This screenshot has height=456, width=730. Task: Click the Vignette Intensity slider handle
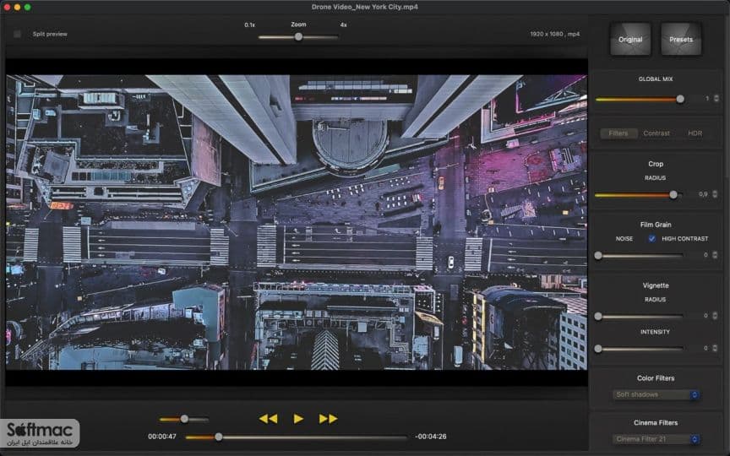click(598, 349)
